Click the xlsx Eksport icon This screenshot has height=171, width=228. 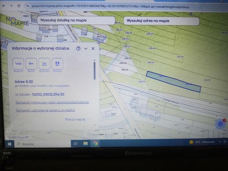click(x=18, y=64)
